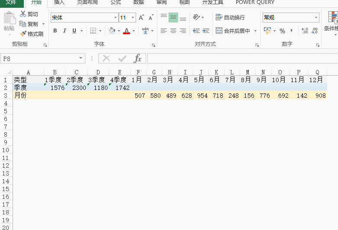Viewport: 338px width, 230px height.
Task: Click Merge and Center (合并后居中)
Action: pos(233,31)
